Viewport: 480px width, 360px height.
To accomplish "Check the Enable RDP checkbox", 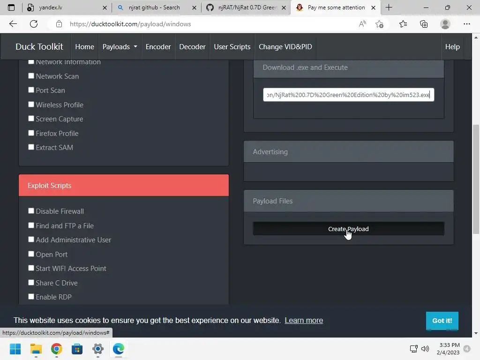I will [31, 296].
